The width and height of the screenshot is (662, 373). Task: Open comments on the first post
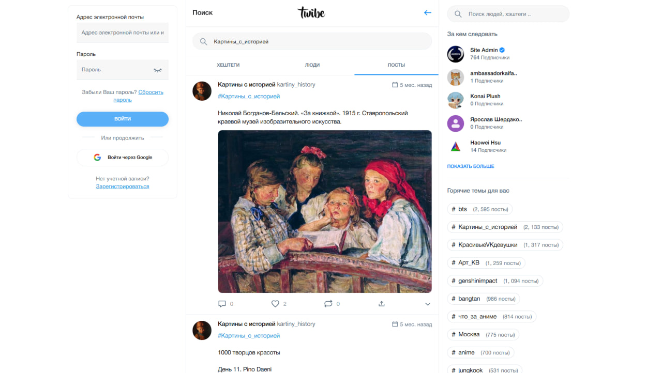tap(222, 304)
